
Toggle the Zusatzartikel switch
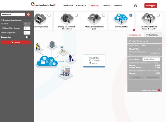(28, 37)
